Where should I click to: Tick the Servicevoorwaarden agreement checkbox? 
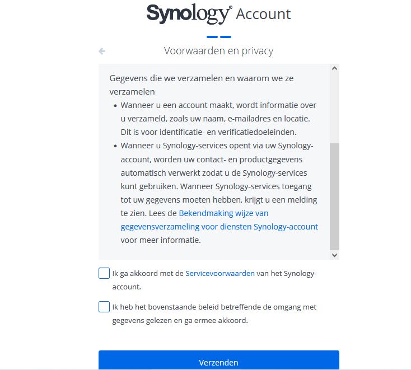(104, 273)
